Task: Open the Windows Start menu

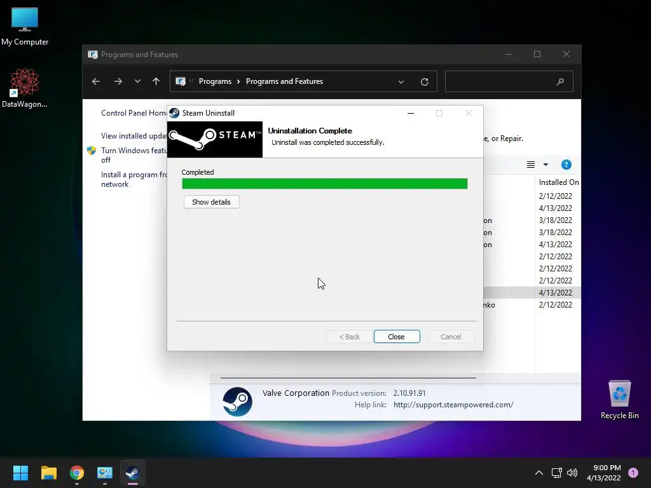Action: pos(20,473)
